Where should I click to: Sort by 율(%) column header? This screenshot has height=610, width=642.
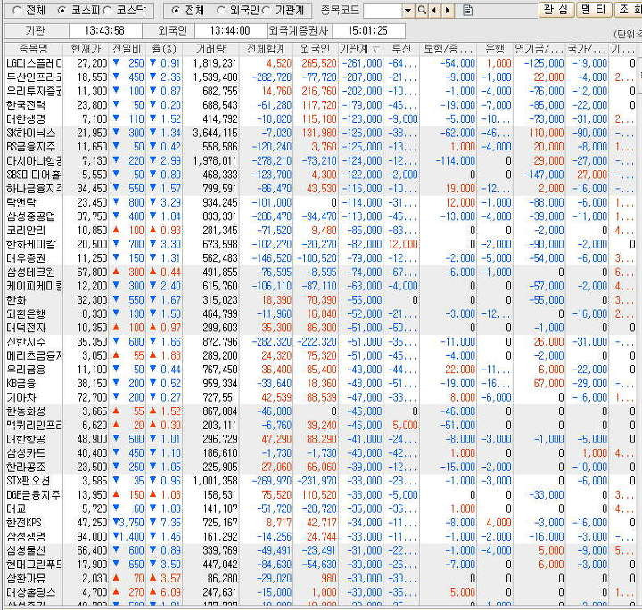[164, 49]
